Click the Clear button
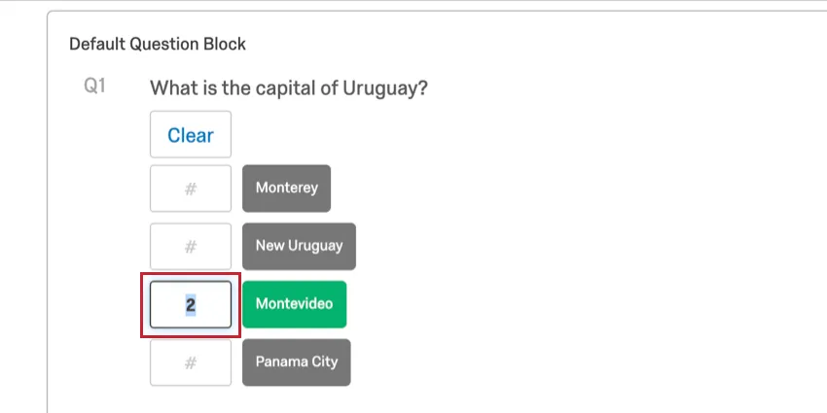Image resolution: width=827 pixels, height=413 pixels. tap(190, 135)
